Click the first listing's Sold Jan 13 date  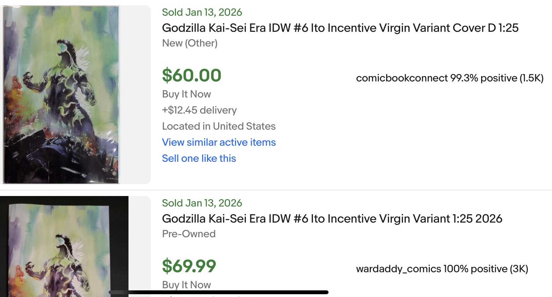pyautogui.click(x=202, y=12)
